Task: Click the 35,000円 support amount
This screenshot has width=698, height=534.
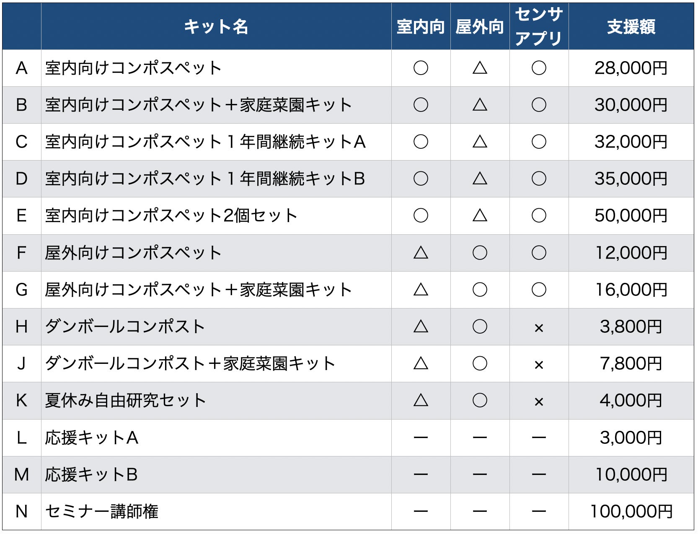Action: point(631,179)
